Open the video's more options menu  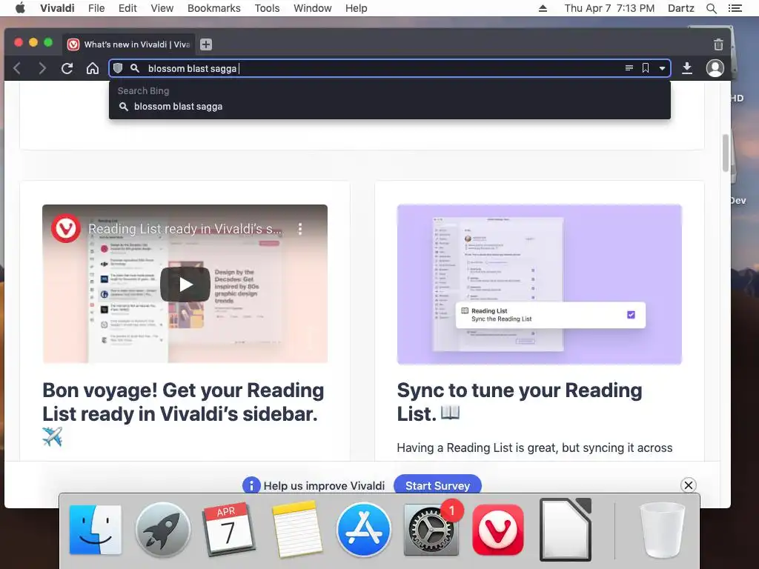click(300, 229)
